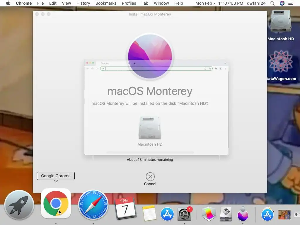This screenshot has width=300, height=225.
Task: Select the New Tab tab in Chrome
Action: point(113,63)
